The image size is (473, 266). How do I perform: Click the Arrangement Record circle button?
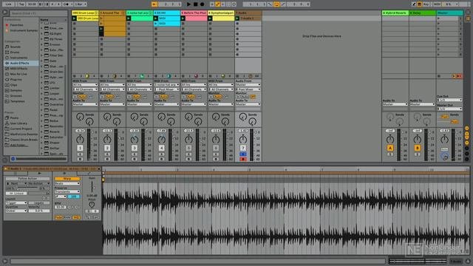coord(202,4)
